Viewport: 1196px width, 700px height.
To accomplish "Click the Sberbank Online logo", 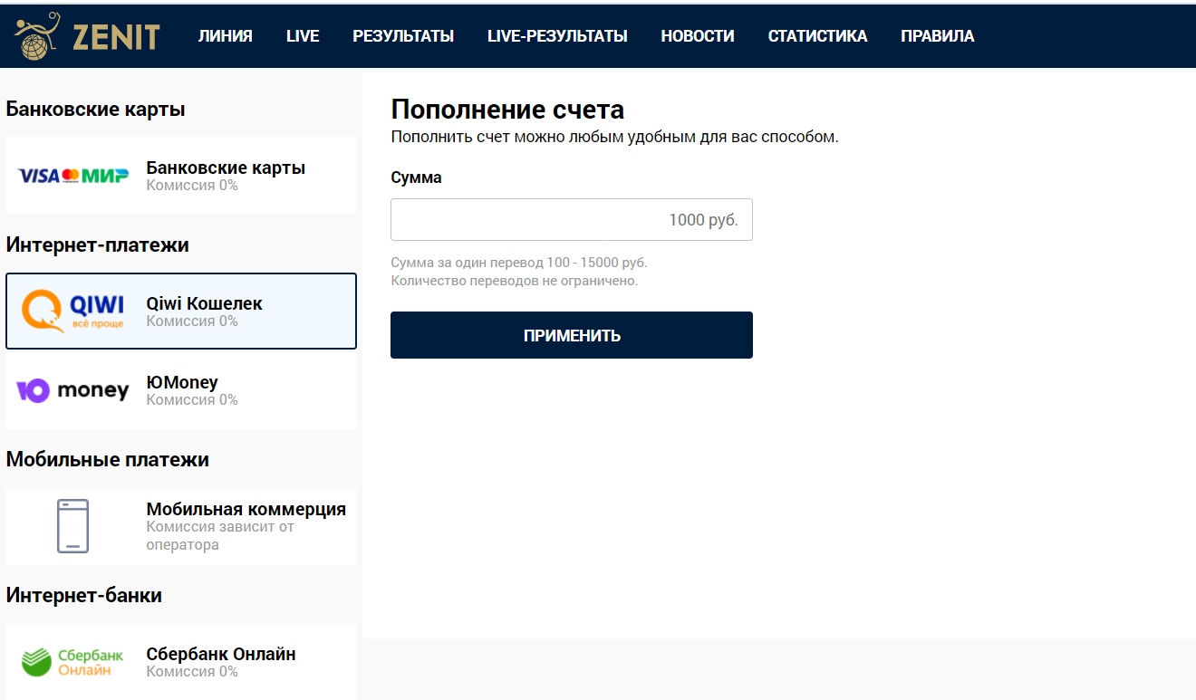I will click(x=73, y=662).
